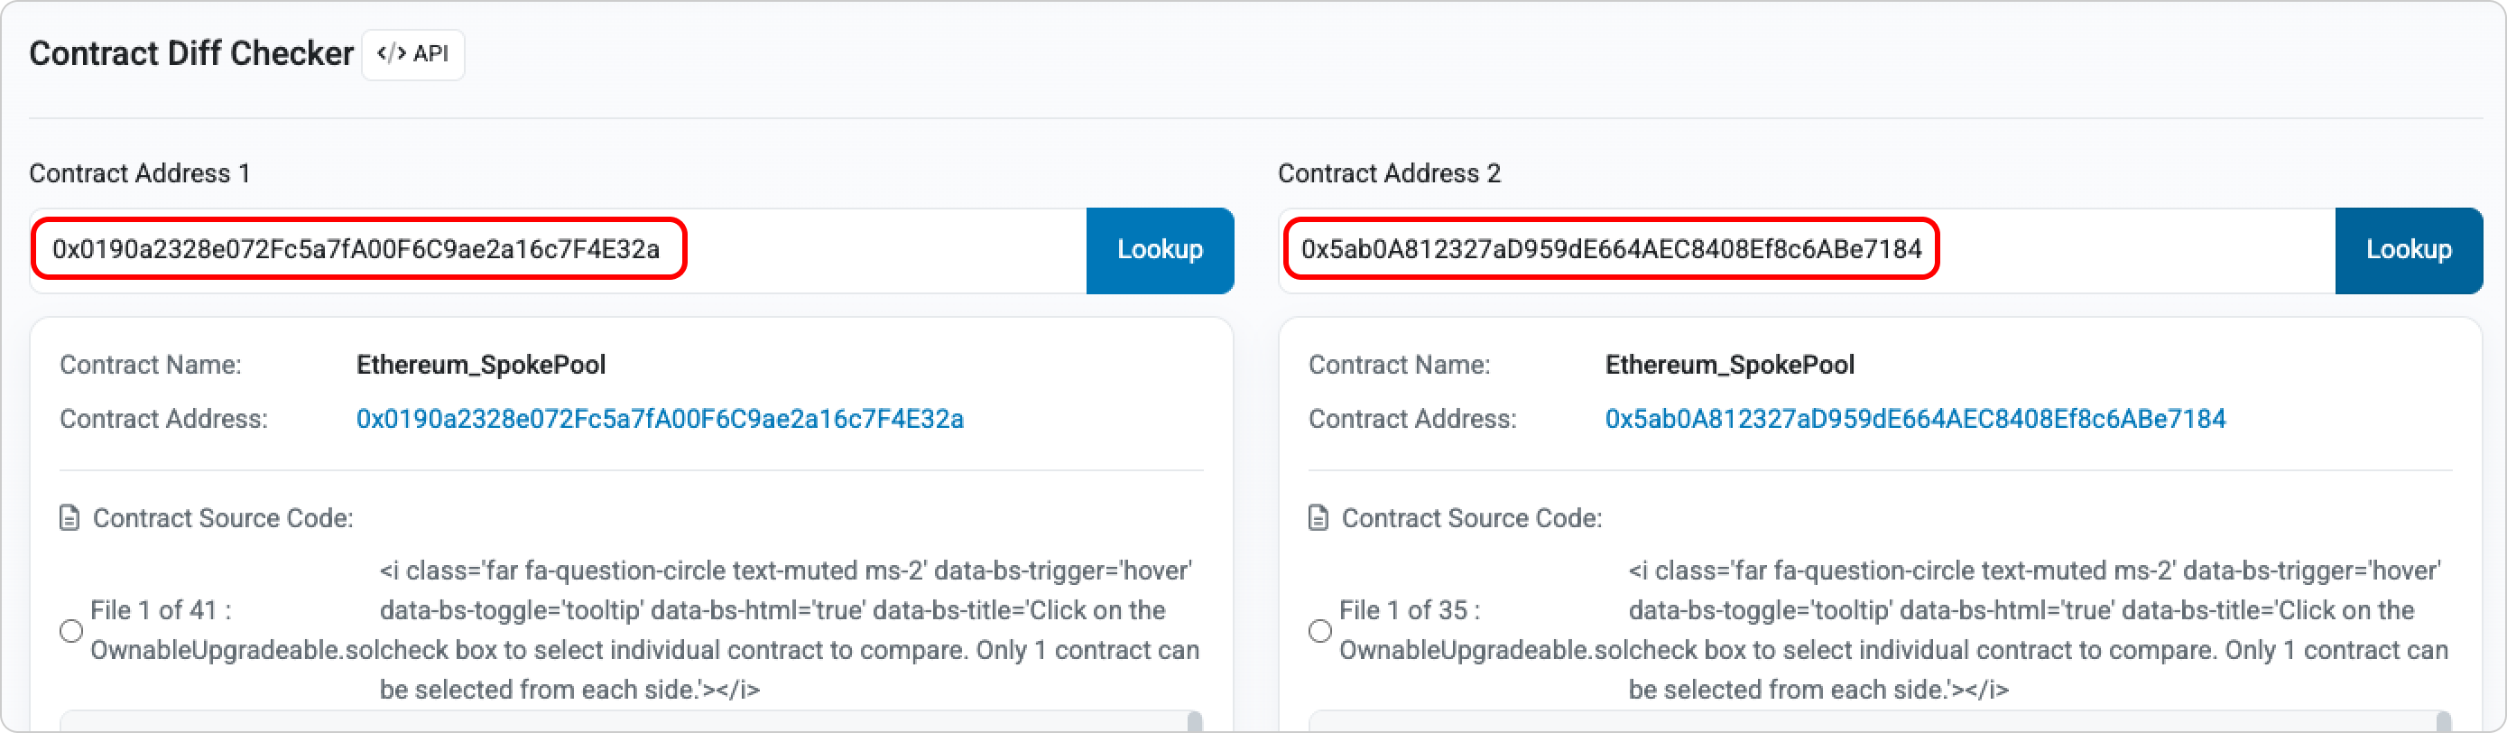Click the document icon in left Contract Source Code

pos(70,518)
